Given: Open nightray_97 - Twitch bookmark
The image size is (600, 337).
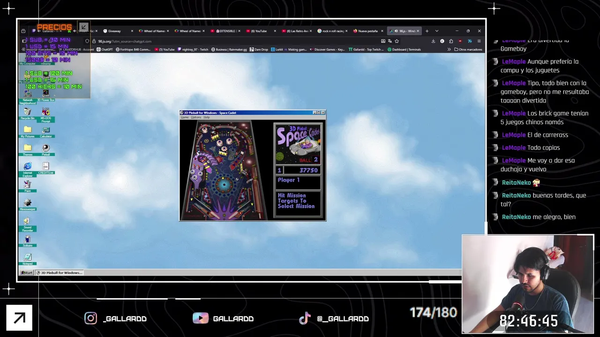Looking at the screenshot, I should pos(193,49).
